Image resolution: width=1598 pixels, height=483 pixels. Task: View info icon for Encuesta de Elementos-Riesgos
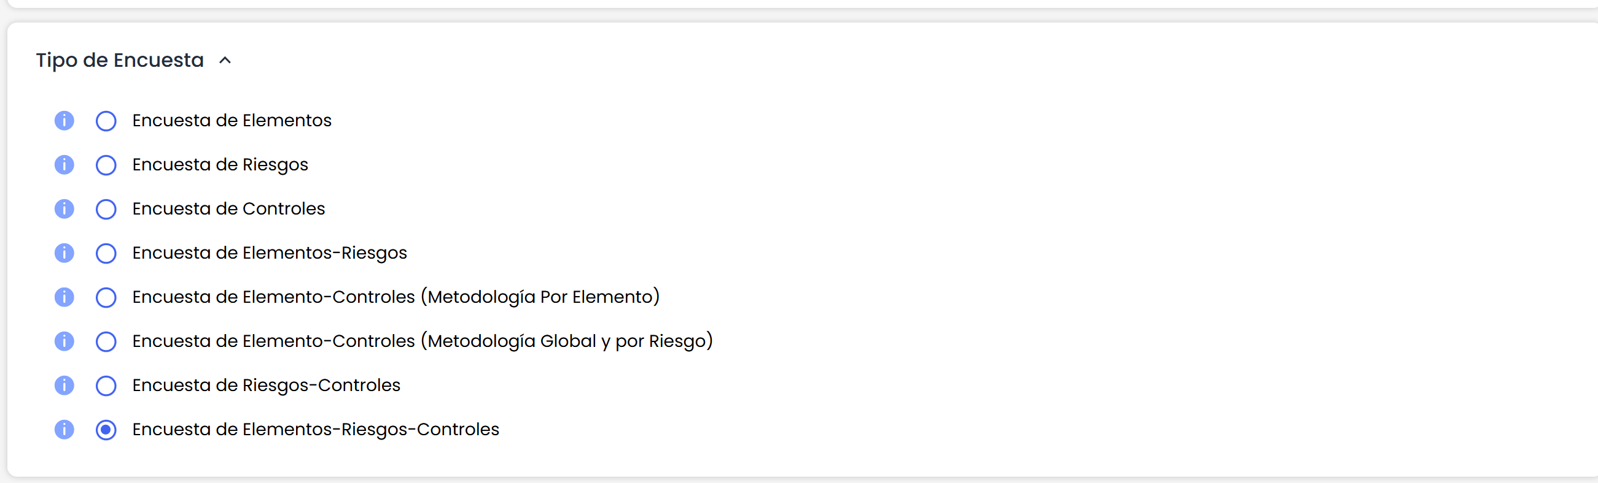click(64, 253)
